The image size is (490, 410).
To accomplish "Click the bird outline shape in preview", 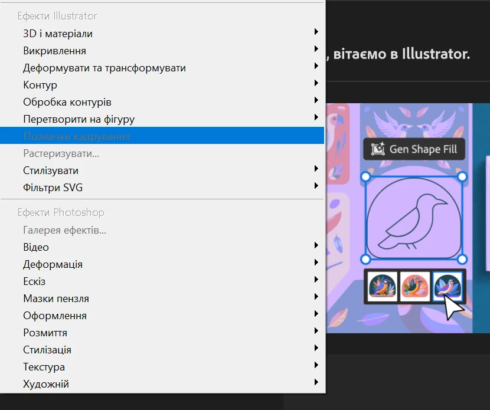I will 413,222.
